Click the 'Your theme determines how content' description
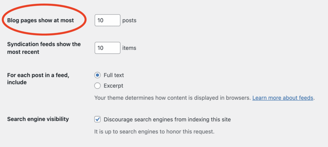Image resolution: width=328 pixels, height=147 pixels. (x=173, y=98)
